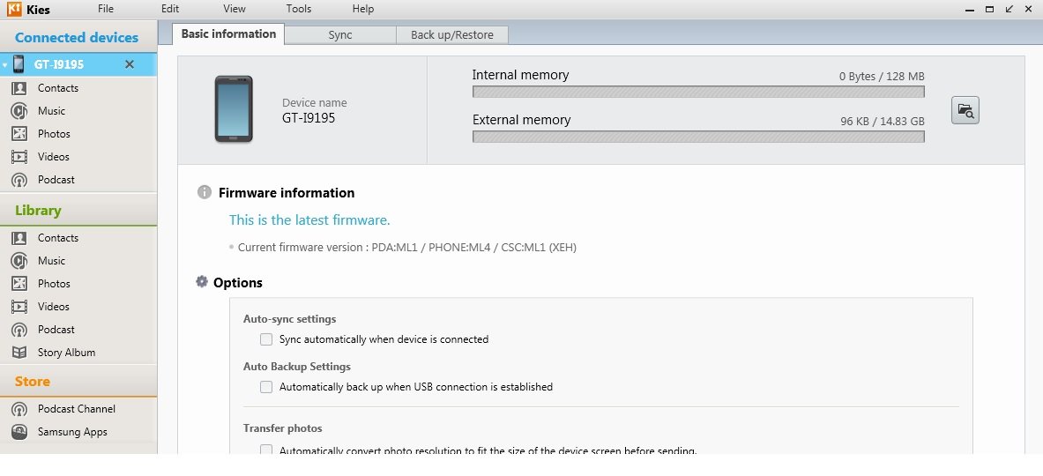The width and height of the screenshot is (1043, 476).
Task: Open Podcast Channel icon in Store
Action: click(x=19, y=409)
